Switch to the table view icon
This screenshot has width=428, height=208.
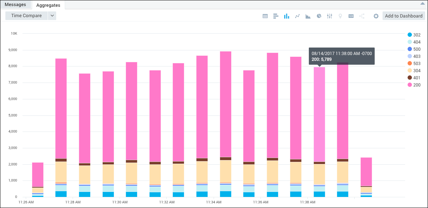pos(265,16)
